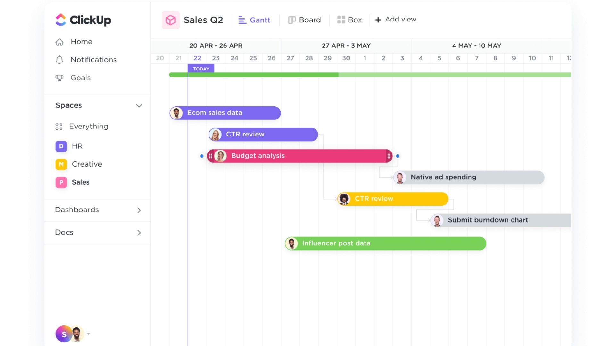Click the green overall progress bar
This screenshot has height=346, width=615.
pos(370,75)
